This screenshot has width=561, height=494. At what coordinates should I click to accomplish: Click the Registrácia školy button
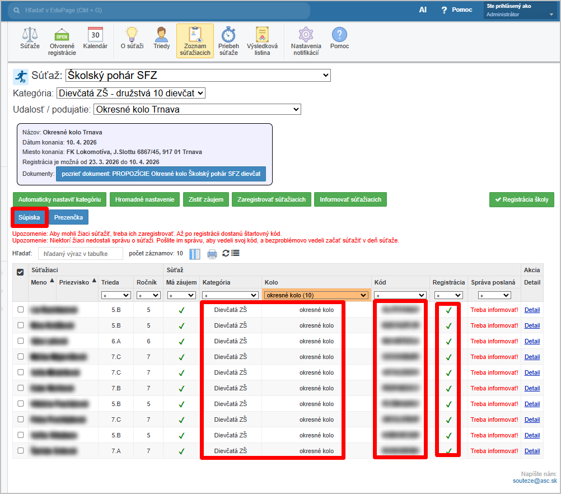click(521, 199)
